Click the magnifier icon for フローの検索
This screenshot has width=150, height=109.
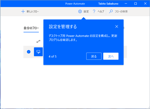click(111, 11)
